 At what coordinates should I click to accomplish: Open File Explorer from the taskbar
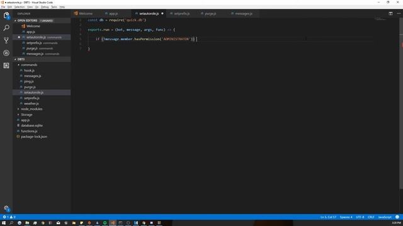(x=27, y=223)
